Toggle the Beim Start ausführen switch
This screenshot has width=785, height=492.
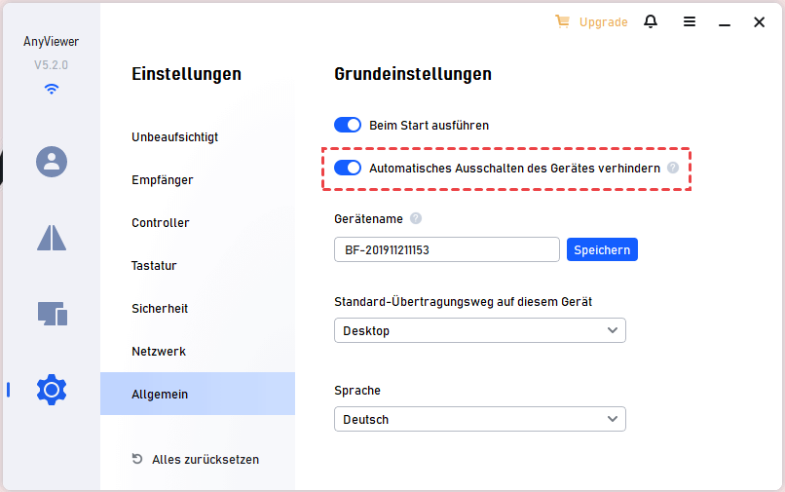click(x=348, y=125)
